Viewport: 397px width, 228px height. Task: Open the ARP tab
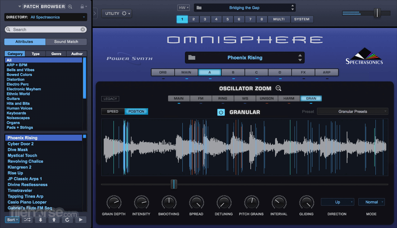(x=327, y=72)
